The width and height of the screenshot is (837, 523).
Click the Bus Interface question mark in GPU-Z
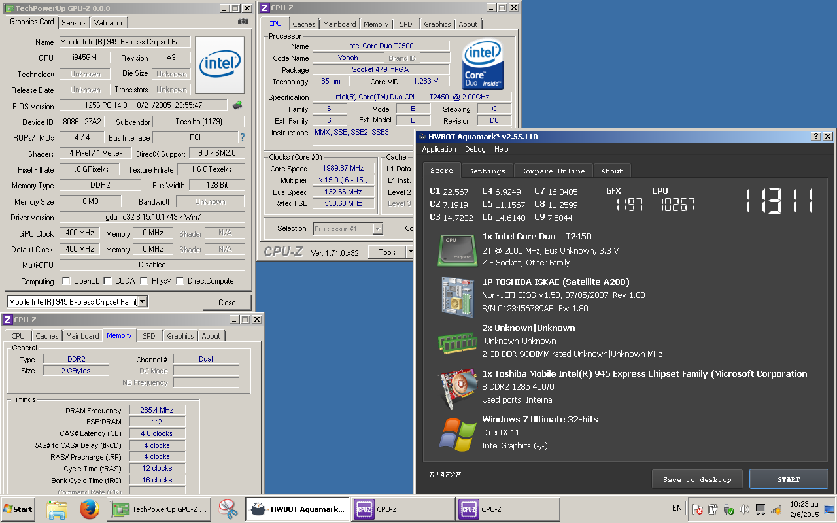[x=243, y=137]
